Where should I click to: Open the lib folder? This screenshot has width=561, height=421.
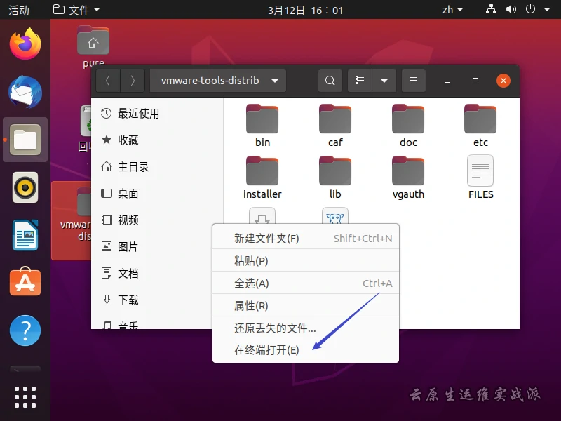tap(335, 178)
